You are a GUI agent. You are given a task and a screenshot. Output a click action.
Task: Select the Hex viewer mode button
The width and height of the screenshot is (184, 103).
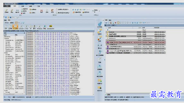(x=15, y=27)
